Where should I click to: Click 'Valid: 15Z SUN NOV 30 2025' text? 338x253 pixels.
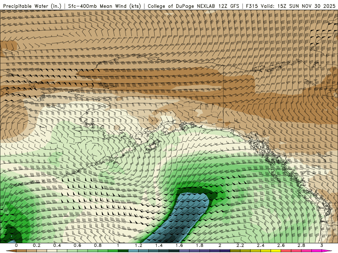tap(298, 6)
